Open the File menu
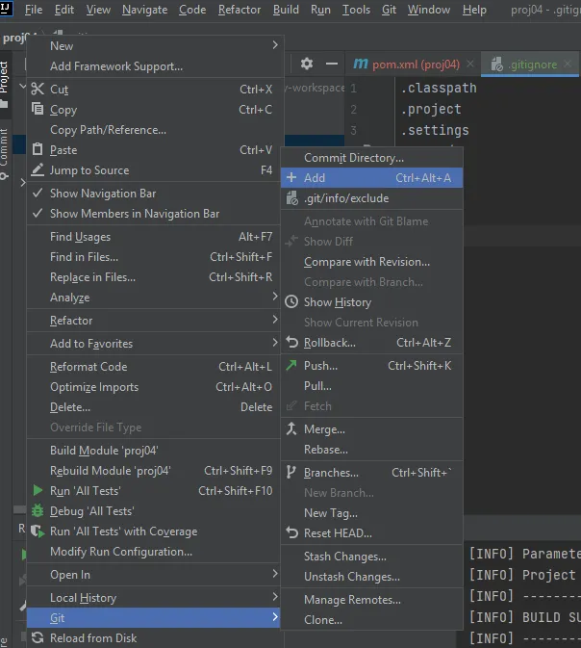Image resolution: width=581 pixels, height=648 pixels. coord(34,10)
